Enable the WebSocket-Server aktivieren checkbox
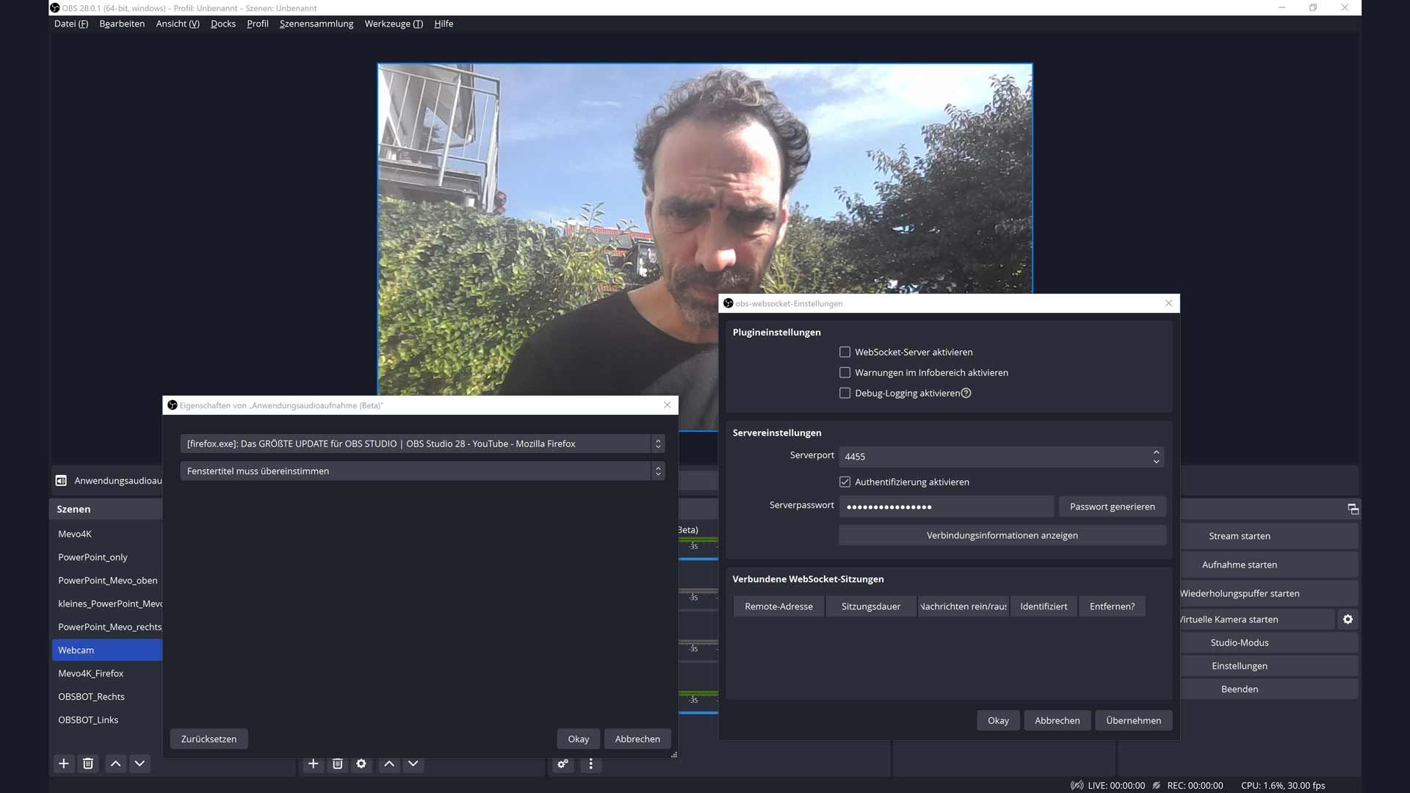The height and width of the screenshot is (793, 1410). point(845,352)
